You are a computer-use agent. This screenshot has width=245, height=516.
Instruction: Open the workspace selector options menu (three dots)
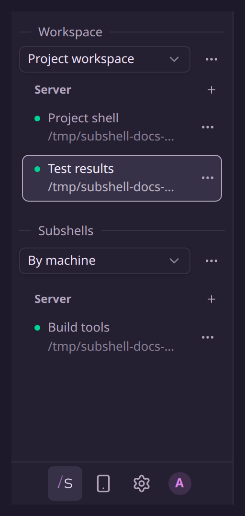tap(212, 59)
